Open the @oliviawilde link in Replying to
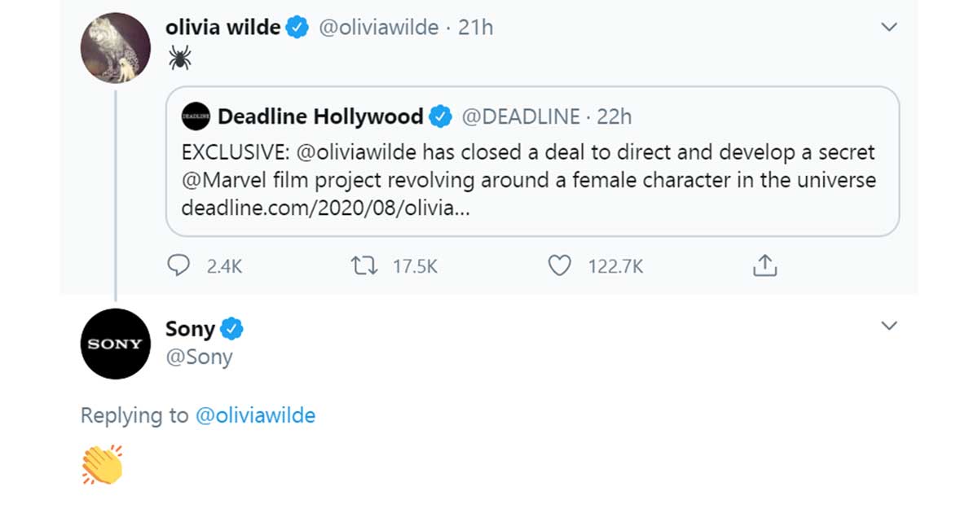This screenshot has height=513, width=978. pyautogui.click(x=255, y=415)
